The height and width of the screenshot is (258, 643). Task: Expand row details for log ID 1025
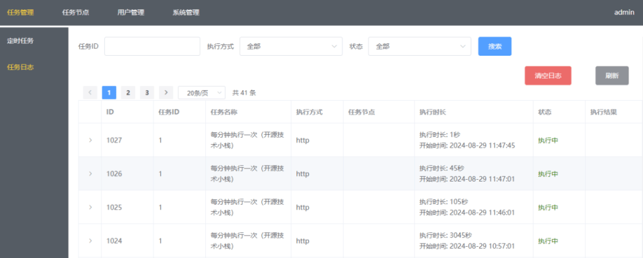90,207
